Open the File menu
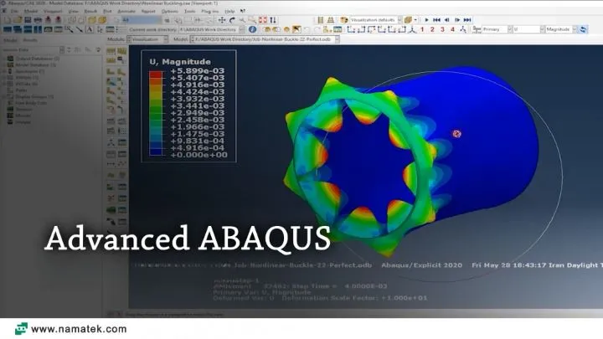The height and width of the screenshot is (339, 603). pyautogui.click(x=14, y=11)
